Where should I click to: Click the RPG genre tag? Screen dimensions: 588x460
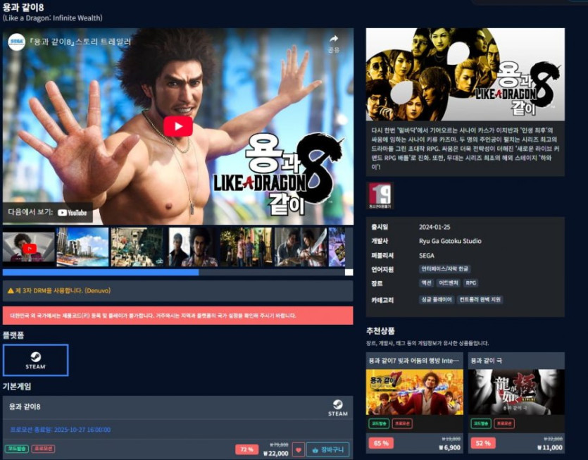pos(470,283)
